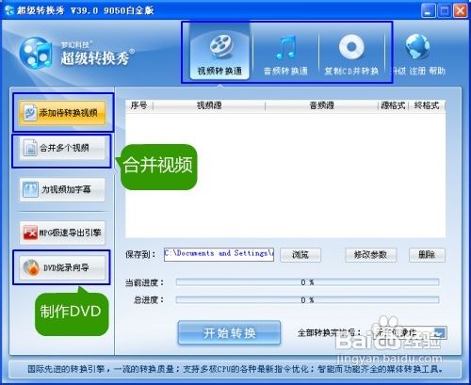The height and width of the screenshot is (385, 471).
Task: Click the 源格式 column header
Action: [393, 105]
